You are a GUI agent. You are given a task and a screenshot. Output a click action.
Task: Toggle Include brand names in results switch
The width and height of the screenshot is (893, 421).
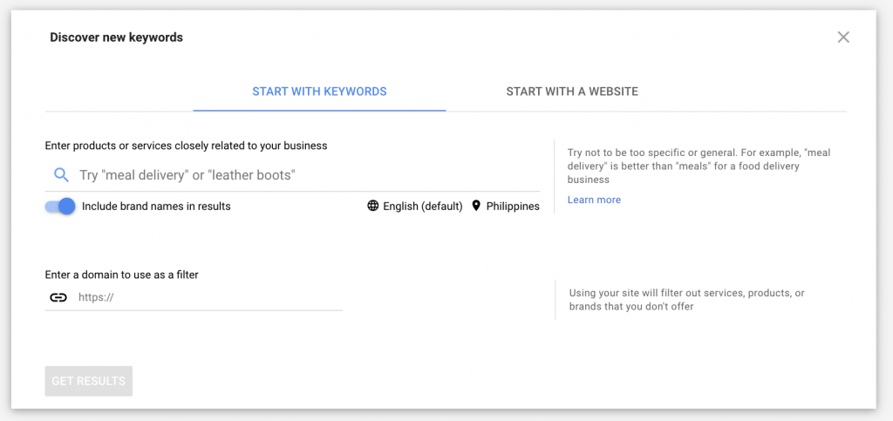click(60, 207)
